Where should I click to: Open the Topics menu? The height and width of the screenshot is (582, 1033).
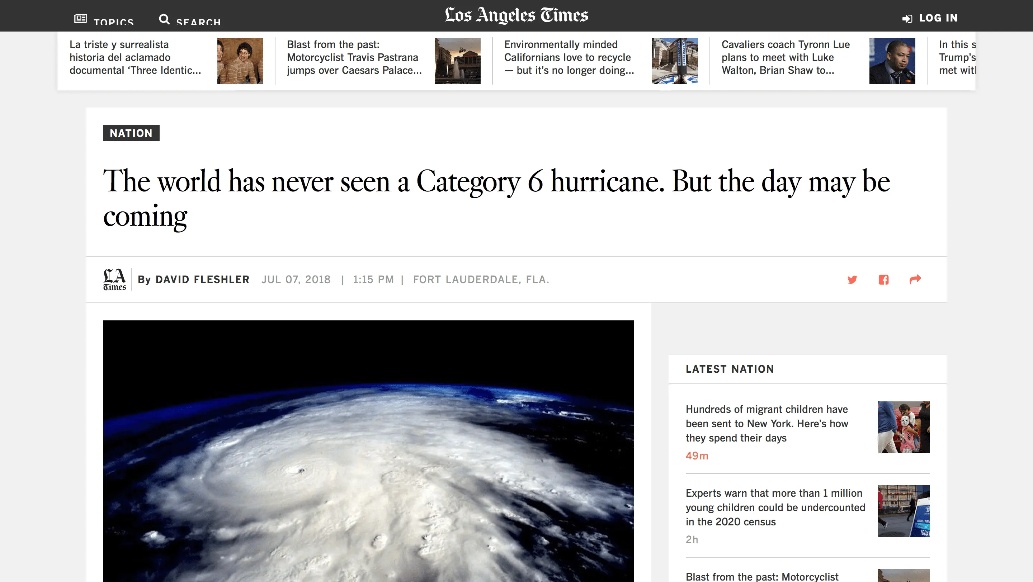click(113, 22)
